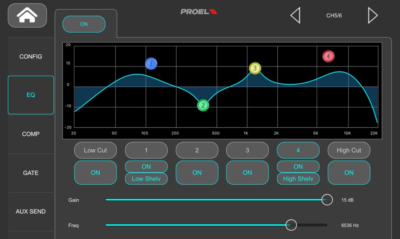The width and height of the screenshot is (400, 239).
Task: Switch to the GATE tab
Action: [x=31, y=173]
